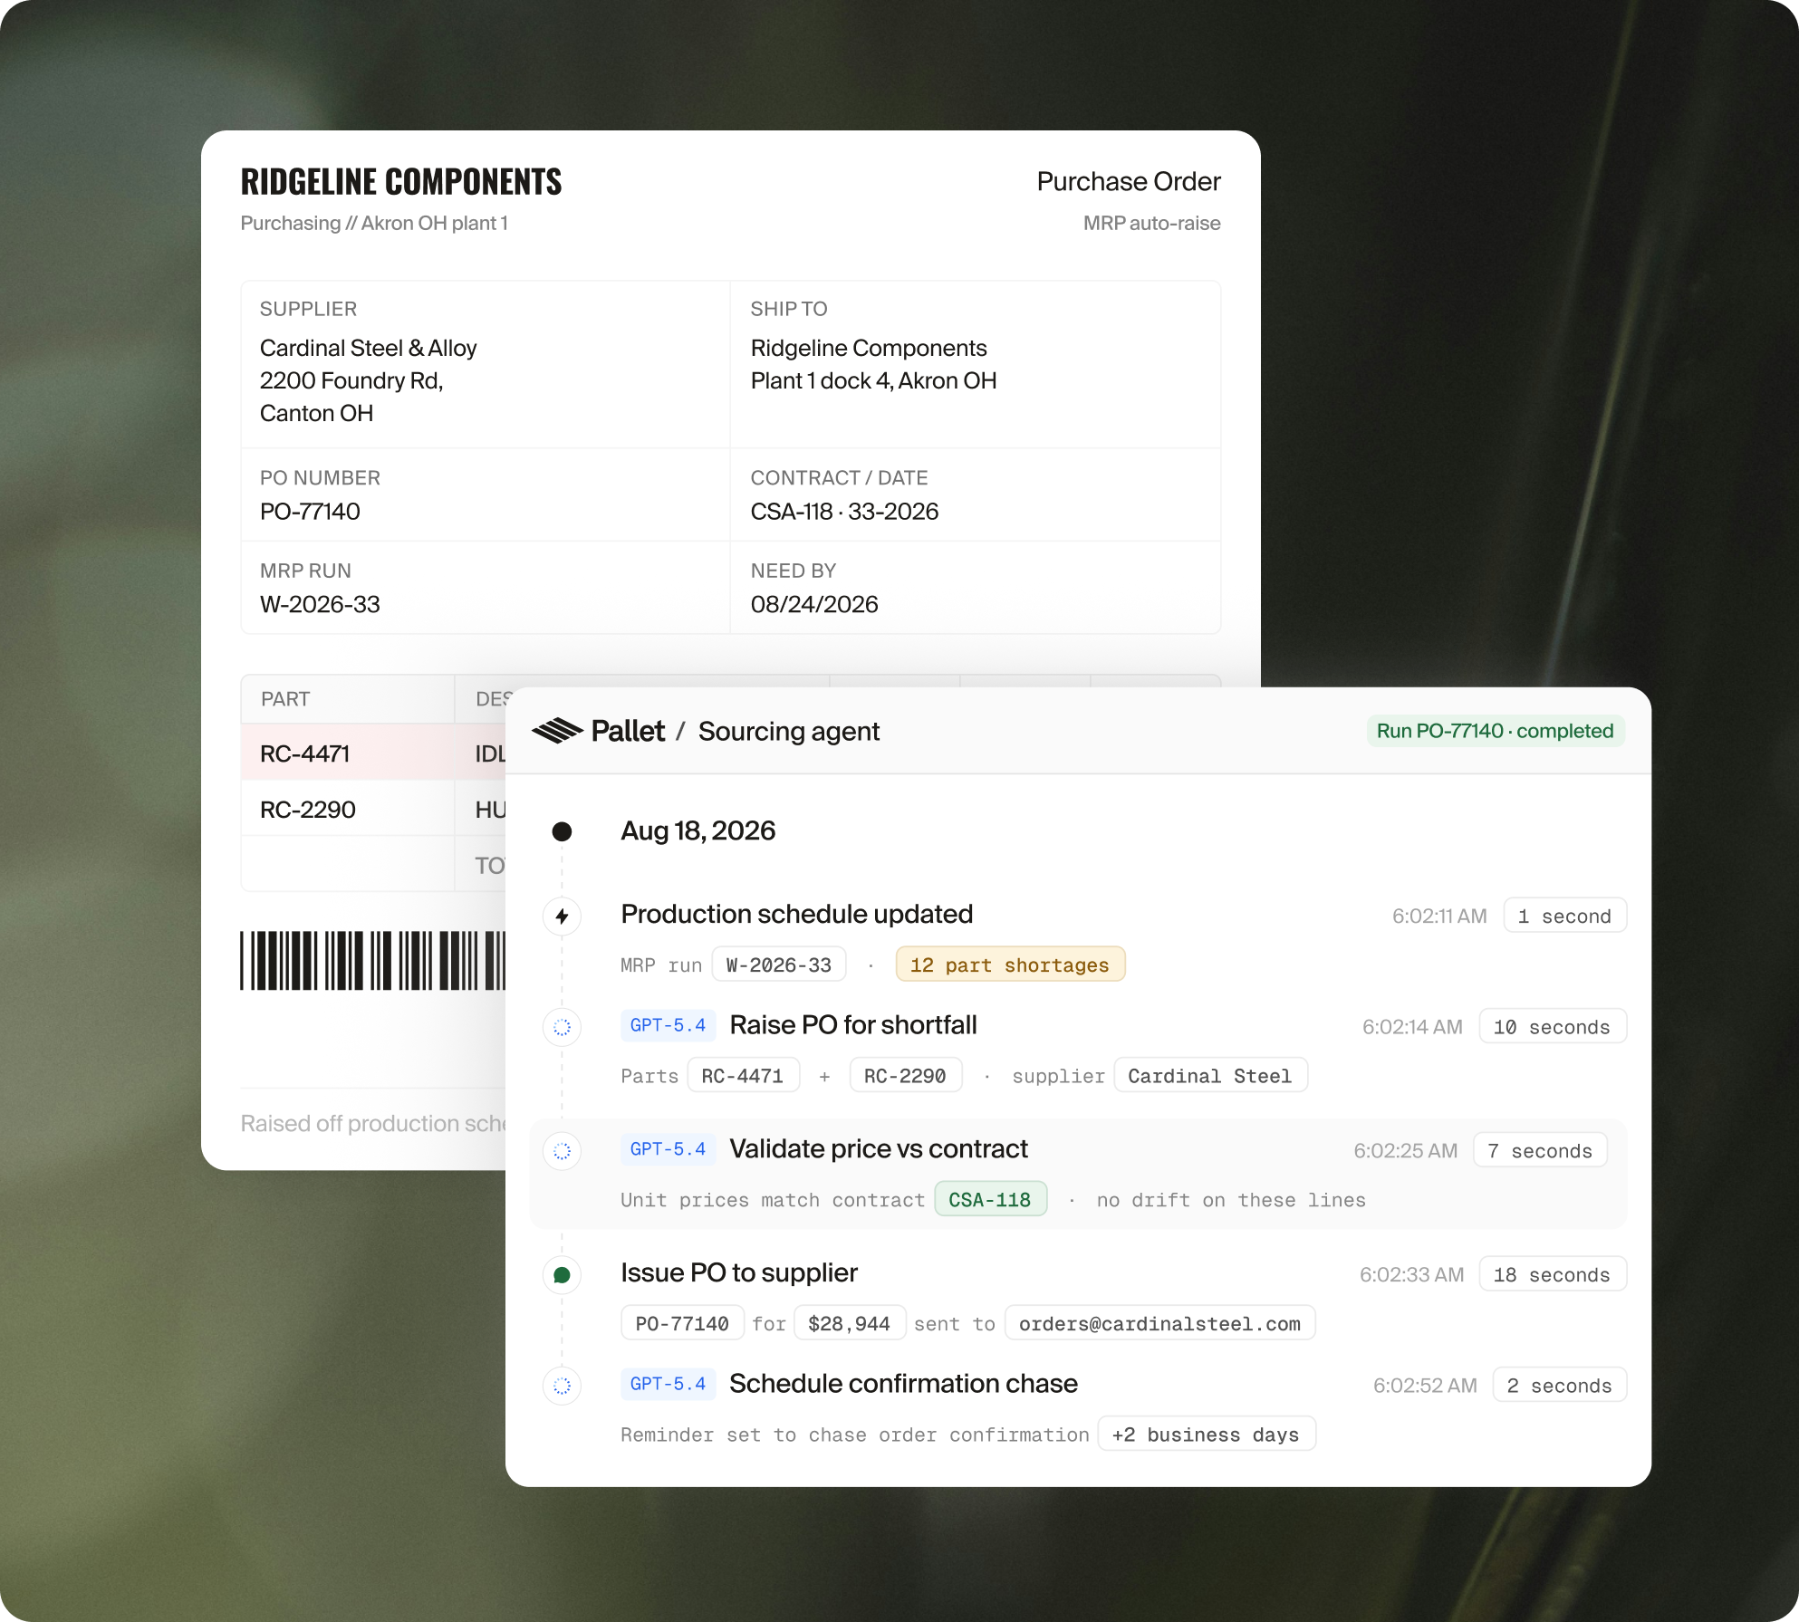
Task: Click the SUPPLIER field label
Action: 308,309
